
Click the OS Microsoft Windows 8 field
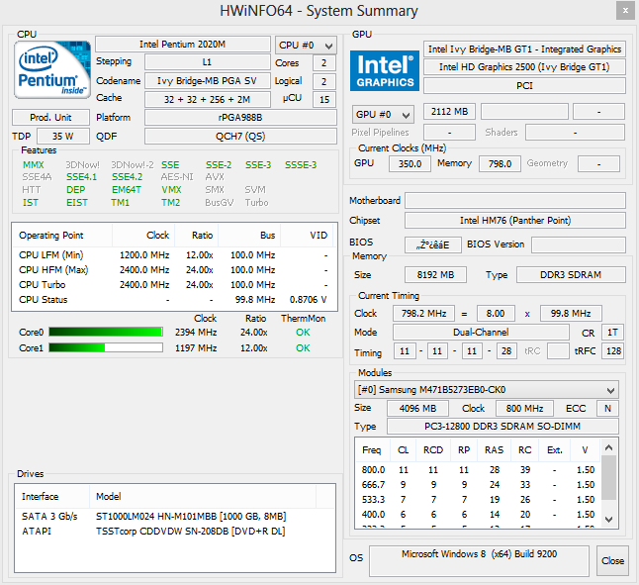[479, 561]
